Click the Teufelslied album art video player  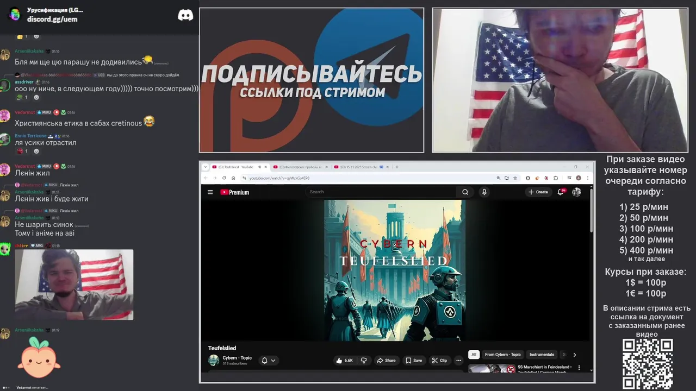(394, 270)
